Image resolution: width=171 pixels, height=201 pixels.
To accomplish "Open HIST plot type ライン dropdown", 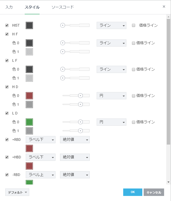I will tap(112, 25).
